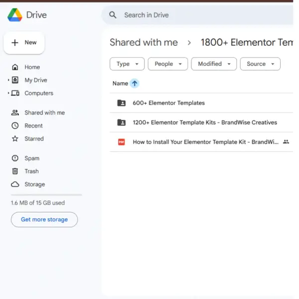The width and height of the screenshot is (299, 299).
Task: Go to Shared with me breadcrumb
Action: (144, 42)
